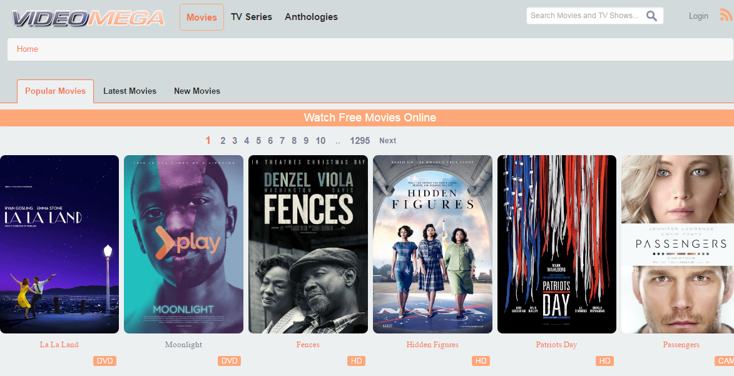Jump to page 1295
Screen dimensions: 734x376
pyautogui.click(x=360, y=141)
